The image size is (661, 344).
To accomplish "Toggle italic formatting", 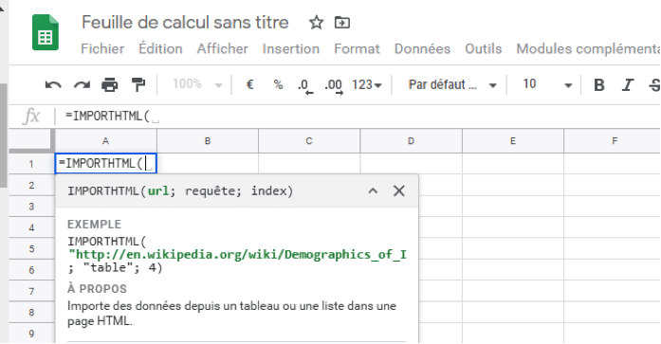I will tap(628, 85).
